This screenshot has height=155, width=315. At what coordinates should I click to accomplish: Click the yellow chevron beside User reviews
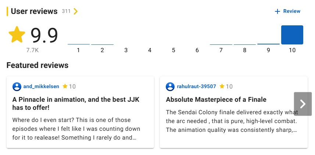[76, 11]
